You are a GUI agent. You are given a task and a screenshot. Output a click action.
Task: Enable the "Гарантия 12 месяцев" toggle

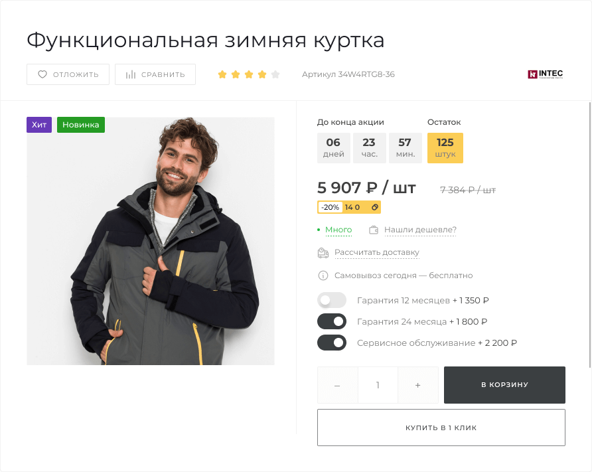pyautogui.click(x=332, y=300)
